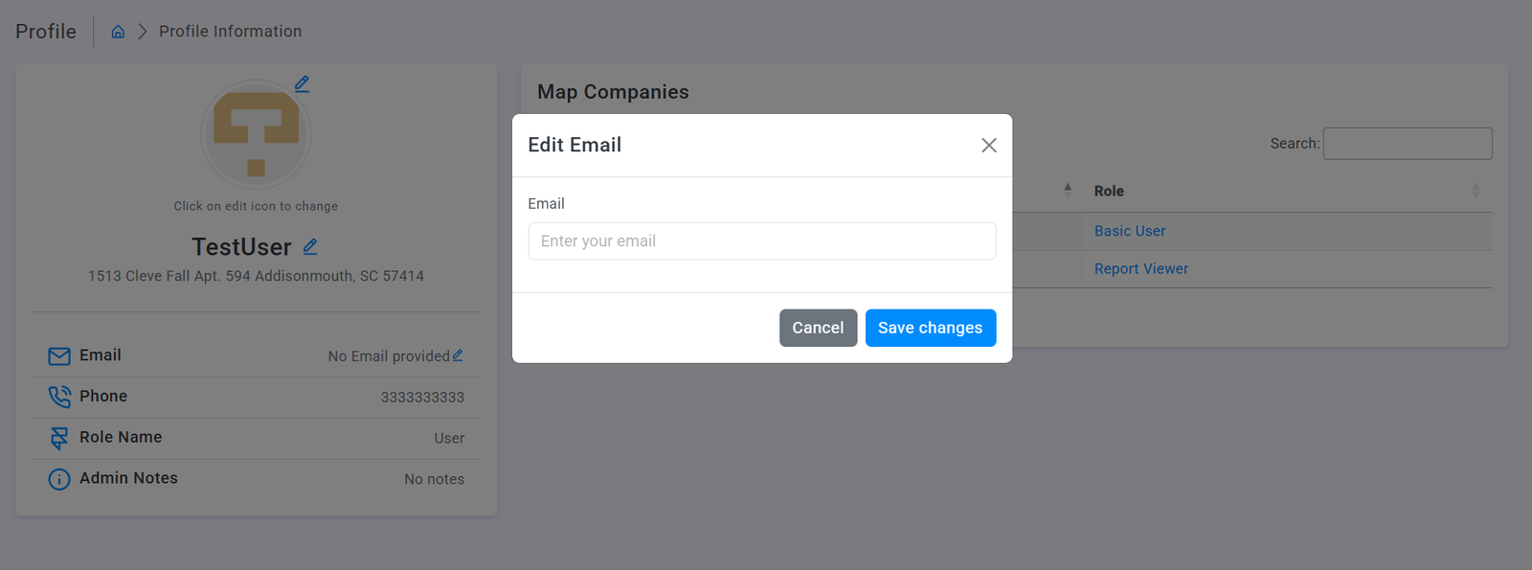The height and width of the screenshot is (570, 1532).
Task: Click the edit pencil beside TestUser name
Action: pos(310,247)
